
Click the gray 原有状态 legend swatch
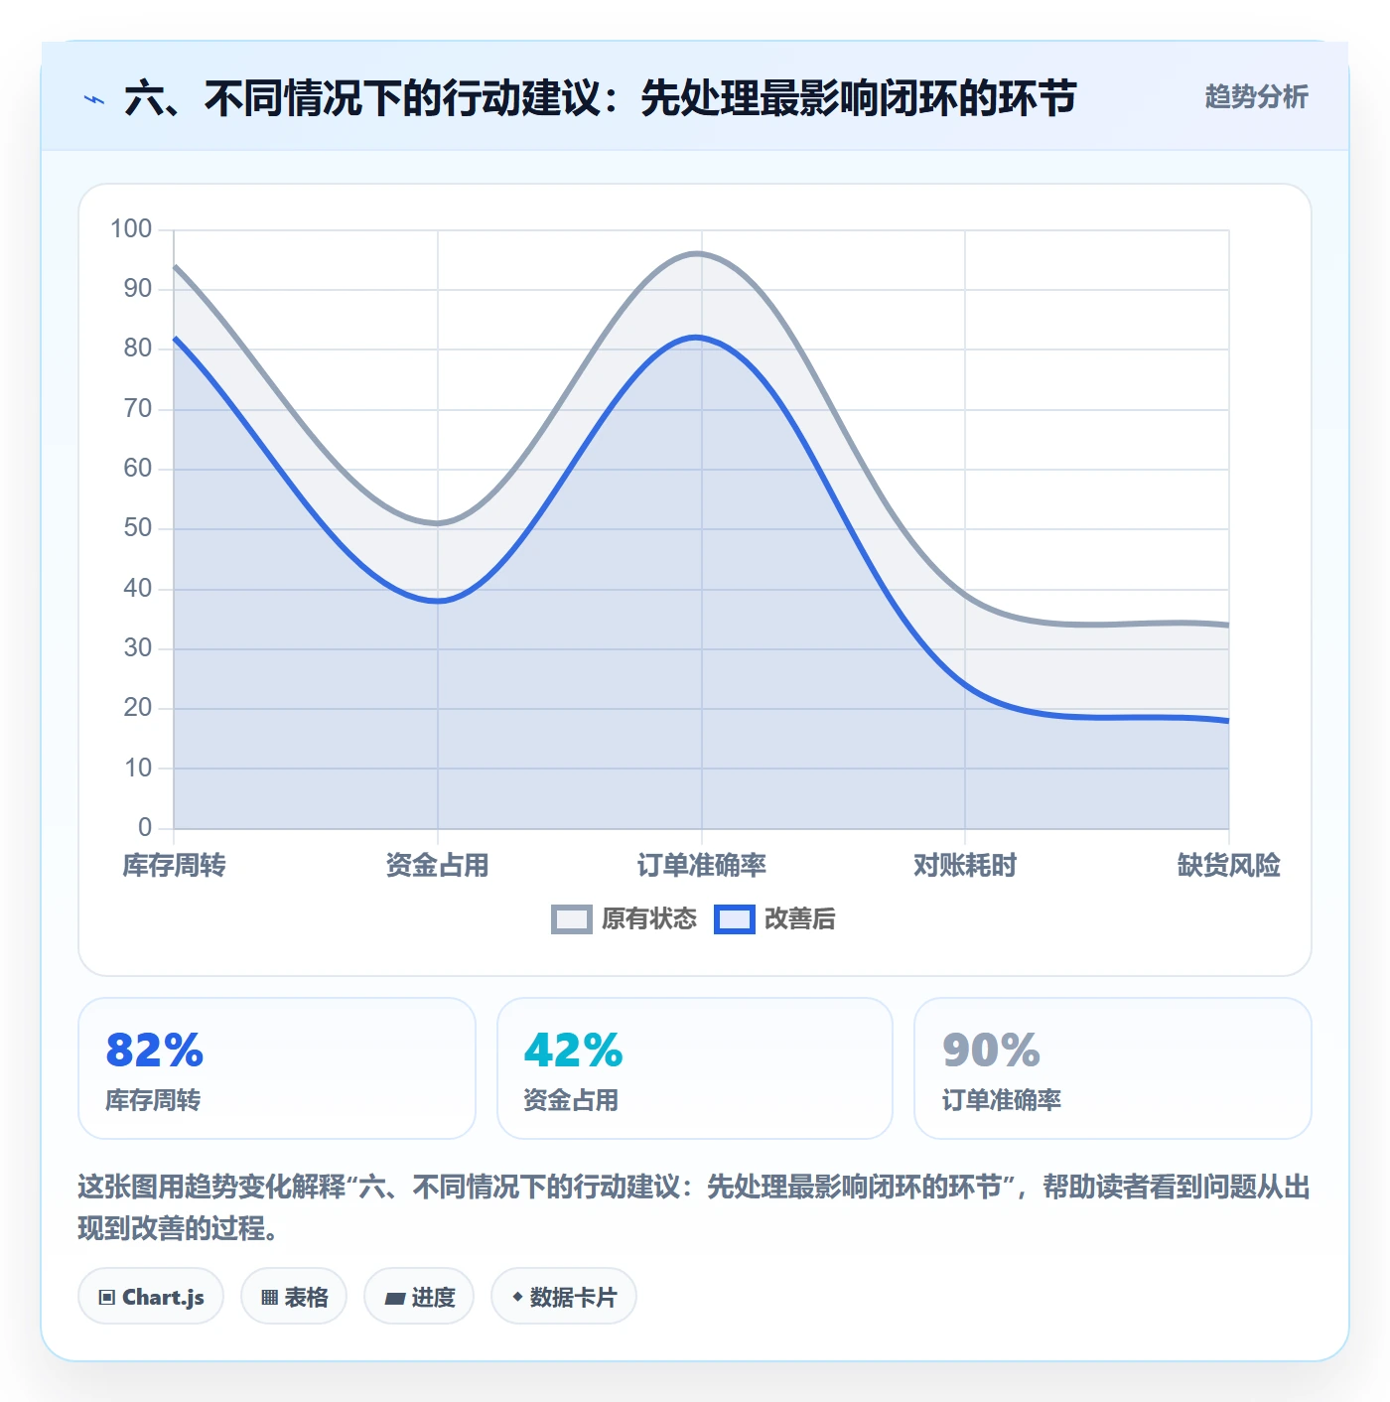pyautogui.click(x=572, y=919)
